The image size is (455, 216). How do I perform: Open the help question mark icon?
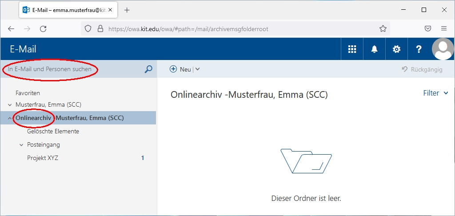(x=419, y=49)
